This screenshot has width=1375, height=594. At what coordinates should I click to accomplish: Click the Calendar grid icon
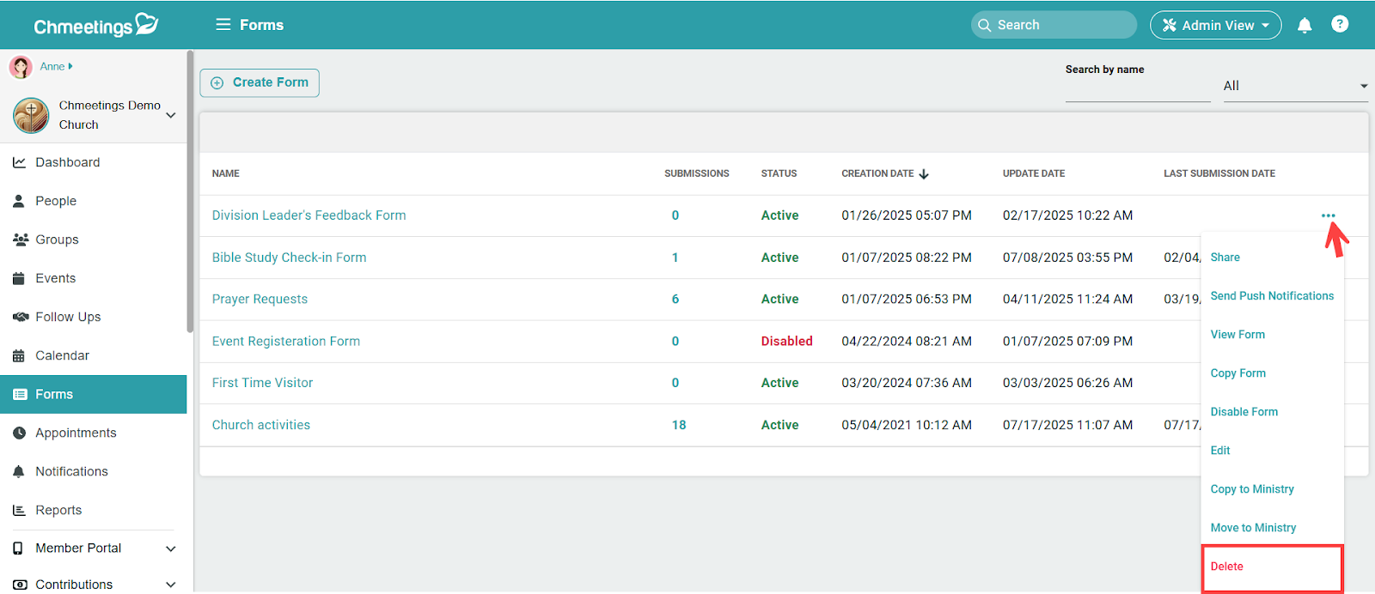(x=19, y=355)
